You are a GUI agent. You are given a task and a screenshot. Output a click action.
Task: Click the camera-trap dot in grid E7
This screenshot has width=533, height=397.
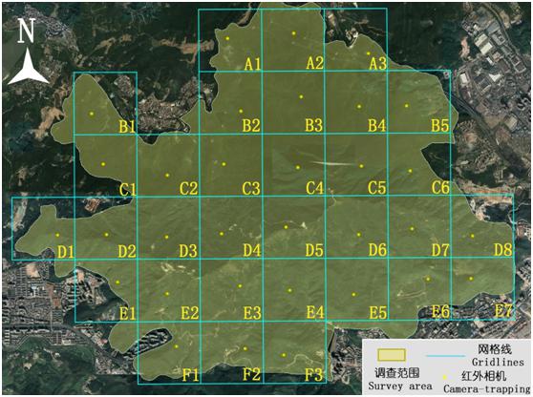coord(471,279)
